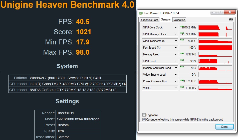
Task: Minimize the GPU-Z window
Action: pyautogui.click(x=213, y=12)
